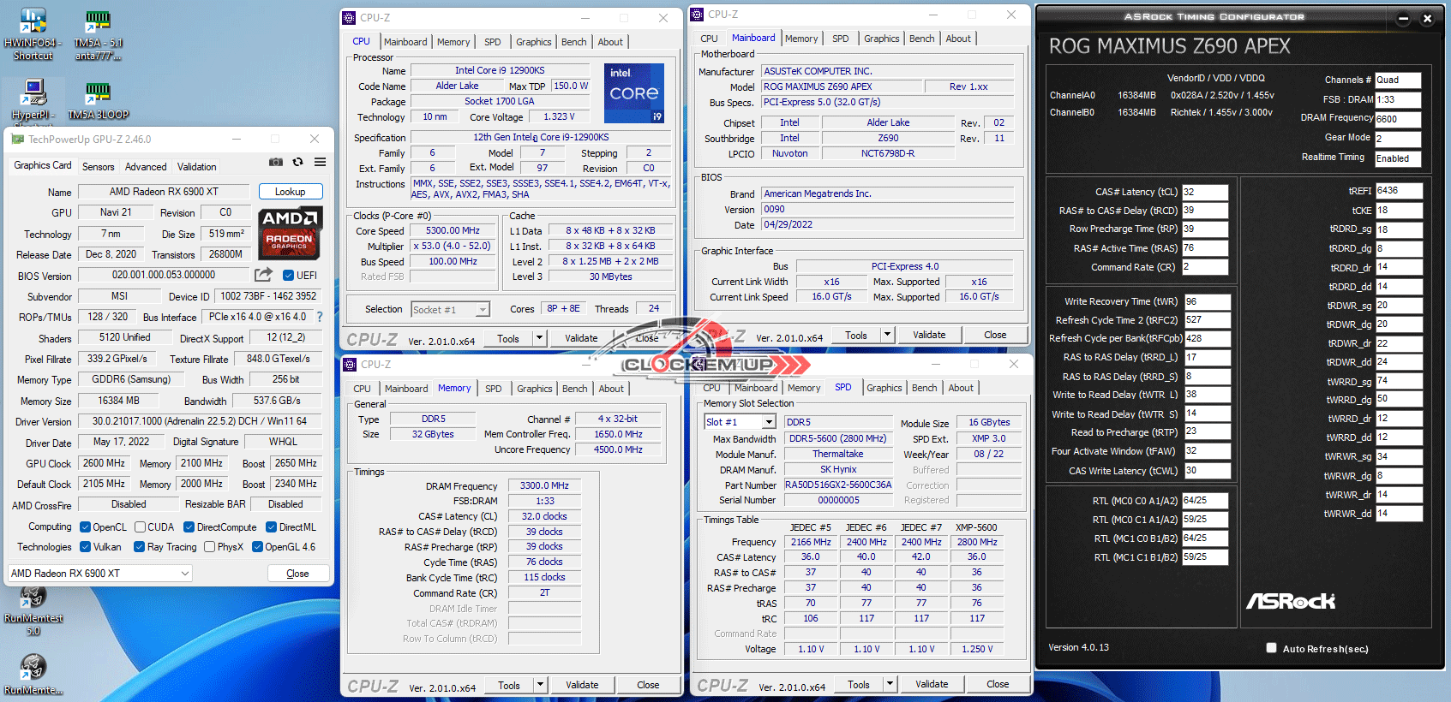Open the HyperPI desktop shortcut
Image resolution: width=1451 pixels, height=702 pixels.
click(33, 99)
